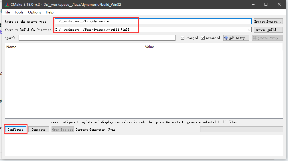The height and width of the screenshot is (161, 288).
Task: Expand the build directory dropdown arrow
Action: tap(249, 30)
